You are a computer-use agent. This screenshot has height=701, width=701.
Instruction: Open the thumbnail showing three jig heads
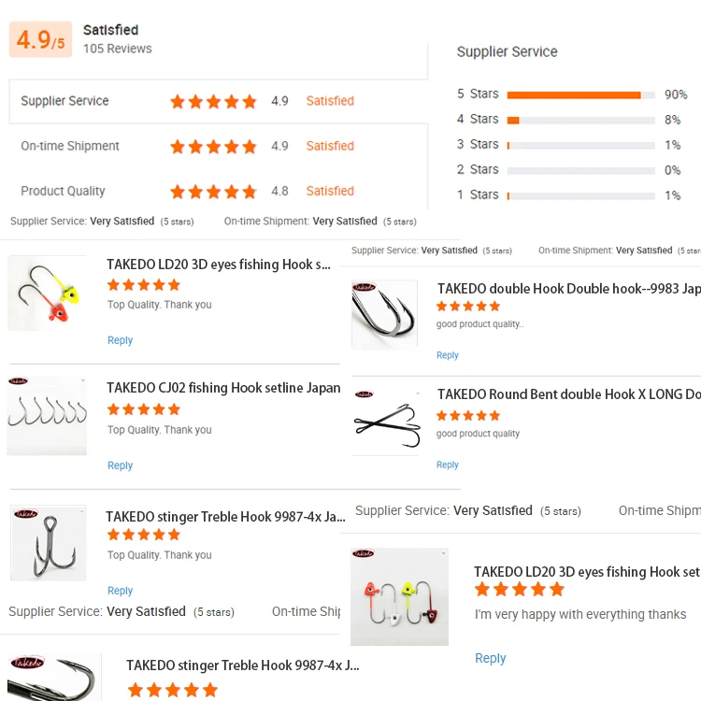coord(399,596)
